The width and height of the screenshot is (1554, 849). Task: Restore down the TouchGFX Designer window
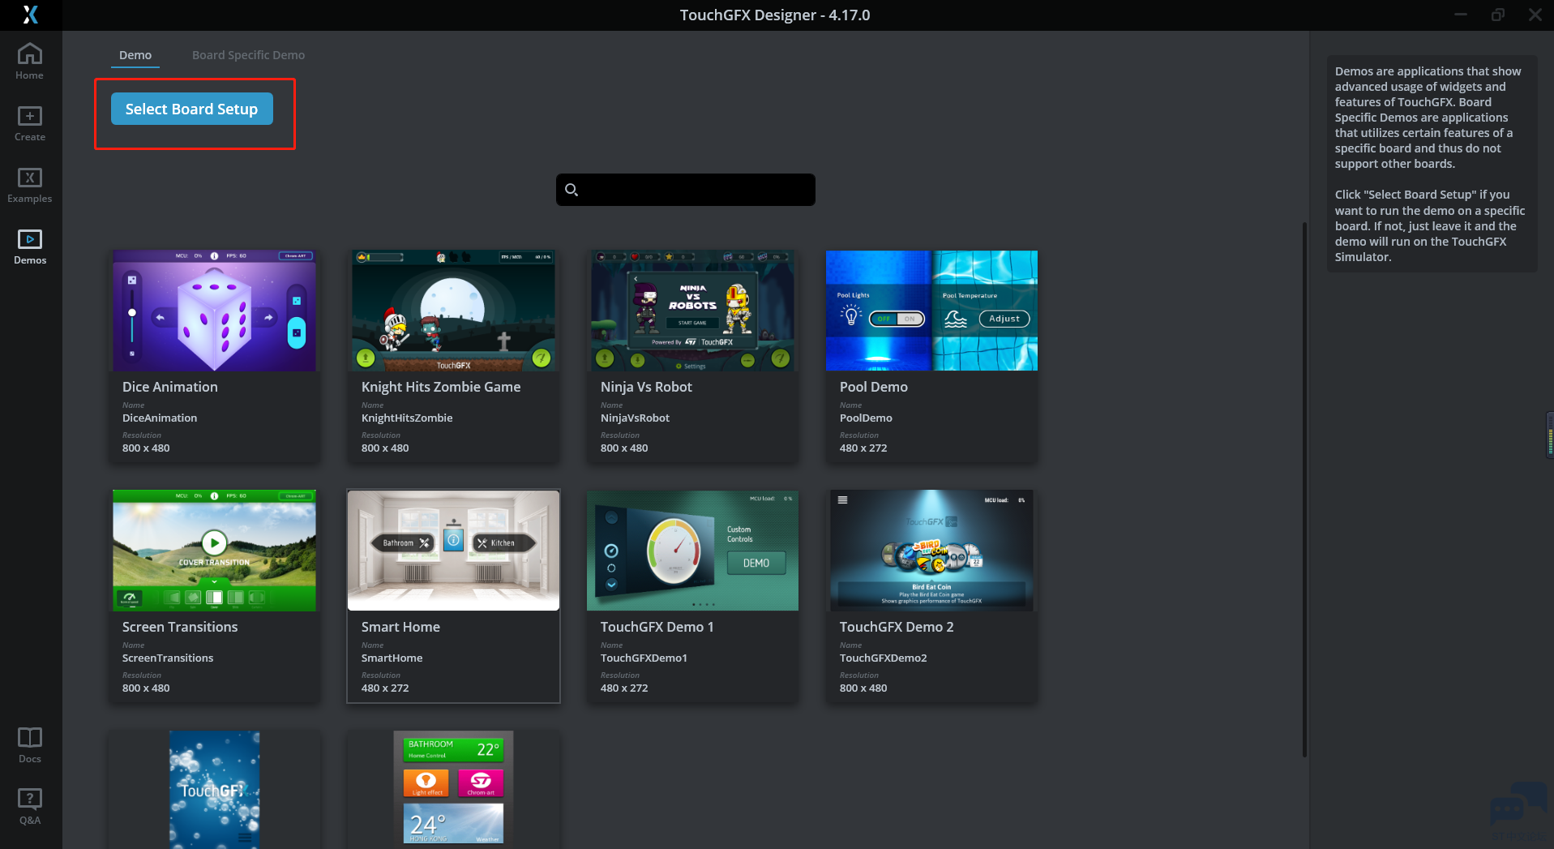pyautogui.click(x=1498, y=15)
